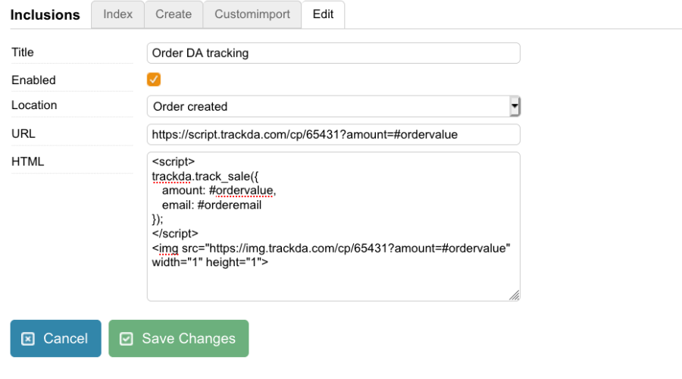Open the Create tab
The width and height of the screenshot is (682, 379).
click(174, 14)
